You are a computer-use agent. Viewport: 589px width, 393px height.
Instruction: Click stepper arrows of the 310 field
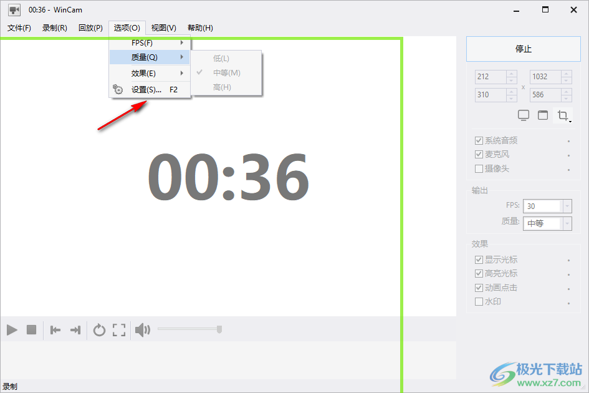[511, 95]
